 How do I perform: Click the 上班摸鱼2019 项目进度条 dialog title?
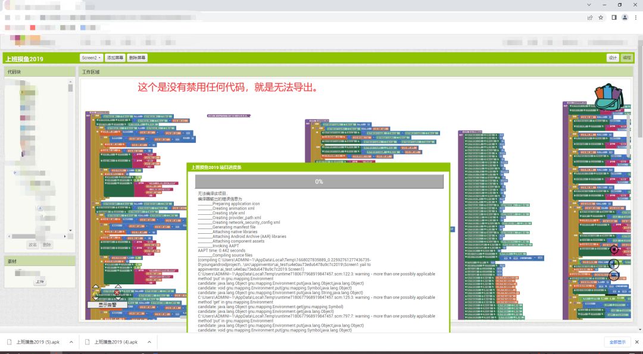216,167
